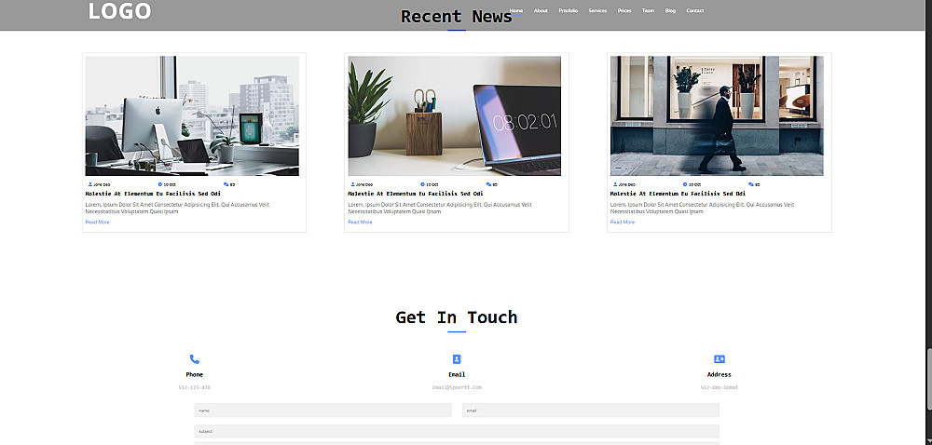The image size is (932, 445).
Task: Click the Get In Touch heading
Action: pos(457,317)
